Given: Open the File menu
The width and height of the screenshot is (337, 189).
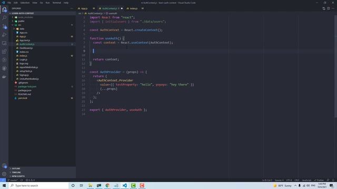Looking at the screenshot, I should 9,3.
